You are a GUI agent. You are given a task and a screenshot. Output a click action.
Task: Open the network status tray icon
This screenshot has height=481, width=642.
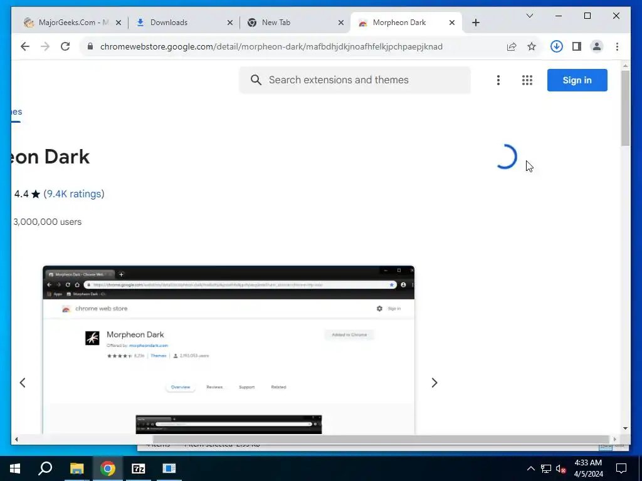pos(546,468)
